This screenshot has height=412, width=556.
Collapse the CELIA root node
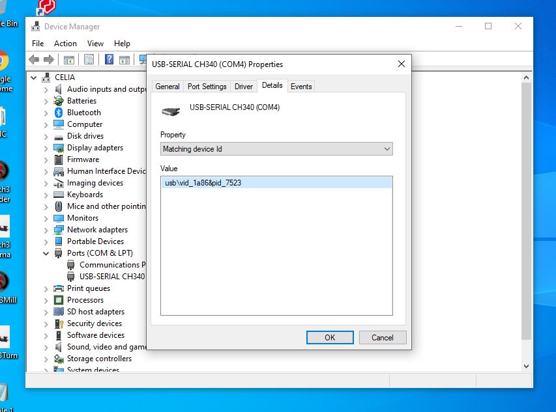(34, 77)
